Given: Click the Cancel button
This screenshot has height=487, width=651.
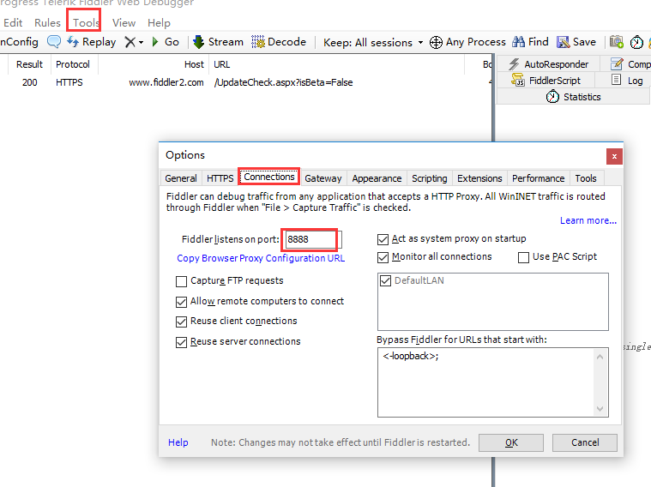Looking at the screenshot, I should coord(585,442).
